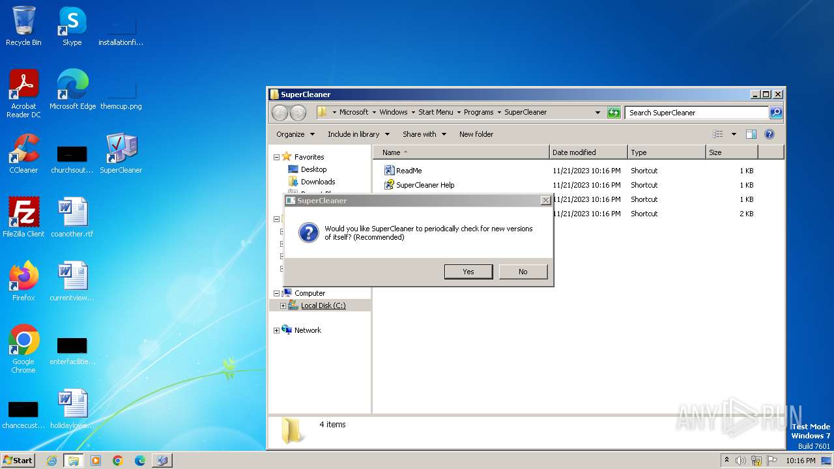Create a New folder
The height and width of the screenshot is (469, 834).
(x=476, y=134)
